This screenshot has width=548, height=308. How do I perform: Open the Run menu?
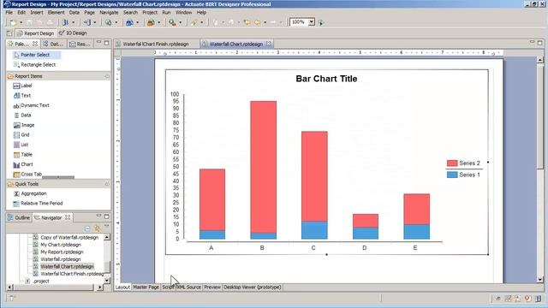click(166, 13)
